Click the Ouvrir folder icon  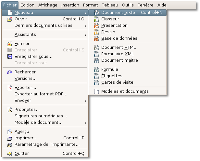(x=10, y=19)
